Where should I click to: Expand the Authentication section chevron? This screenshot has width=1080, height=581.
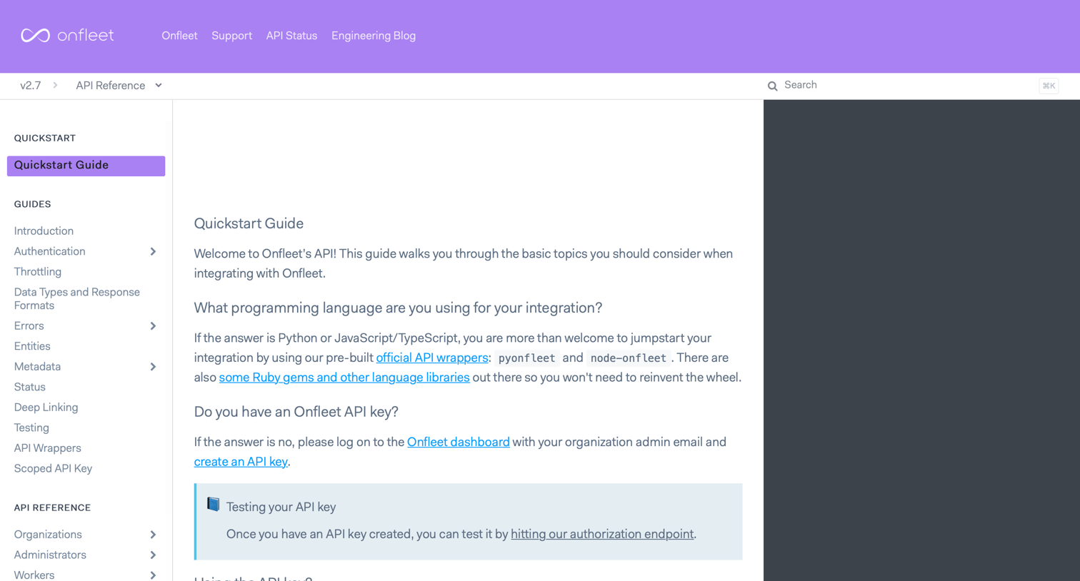coord(153,251)
